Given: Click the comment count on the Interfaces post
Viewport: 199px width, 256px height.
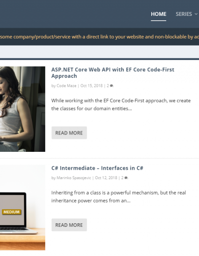Looking at the screenshot, I should pyautogui.click(x=122, y=178).
